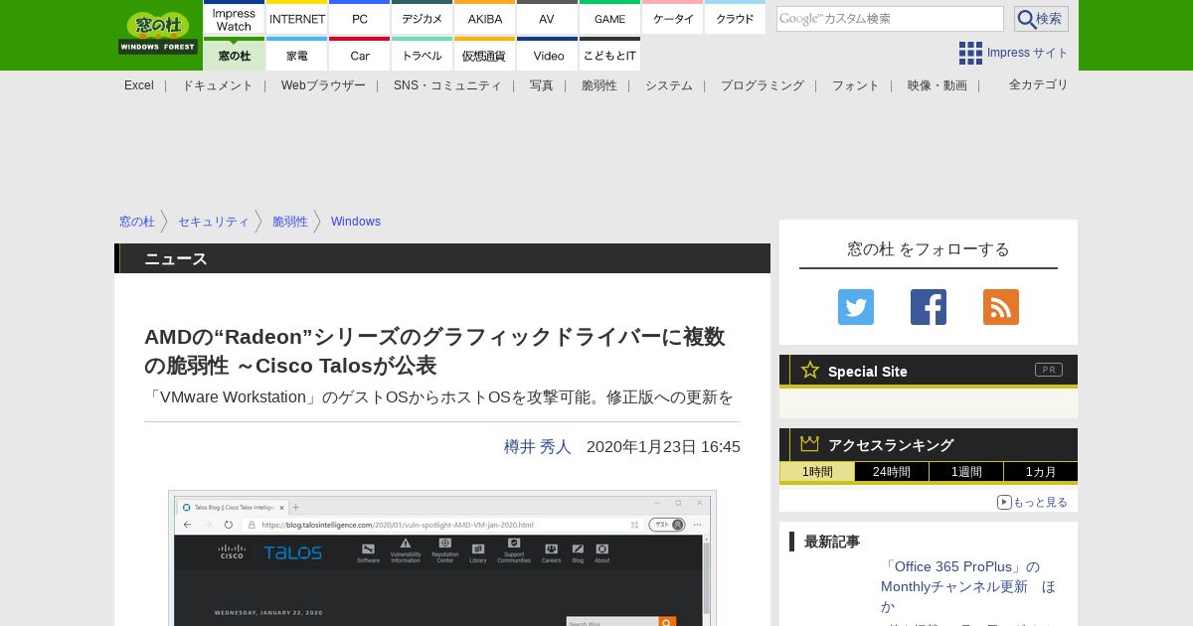Click the セキュリティ breadcrumb link
Image resolution: width=1193 pixels, height=626 pixels.
click(214, 222)
